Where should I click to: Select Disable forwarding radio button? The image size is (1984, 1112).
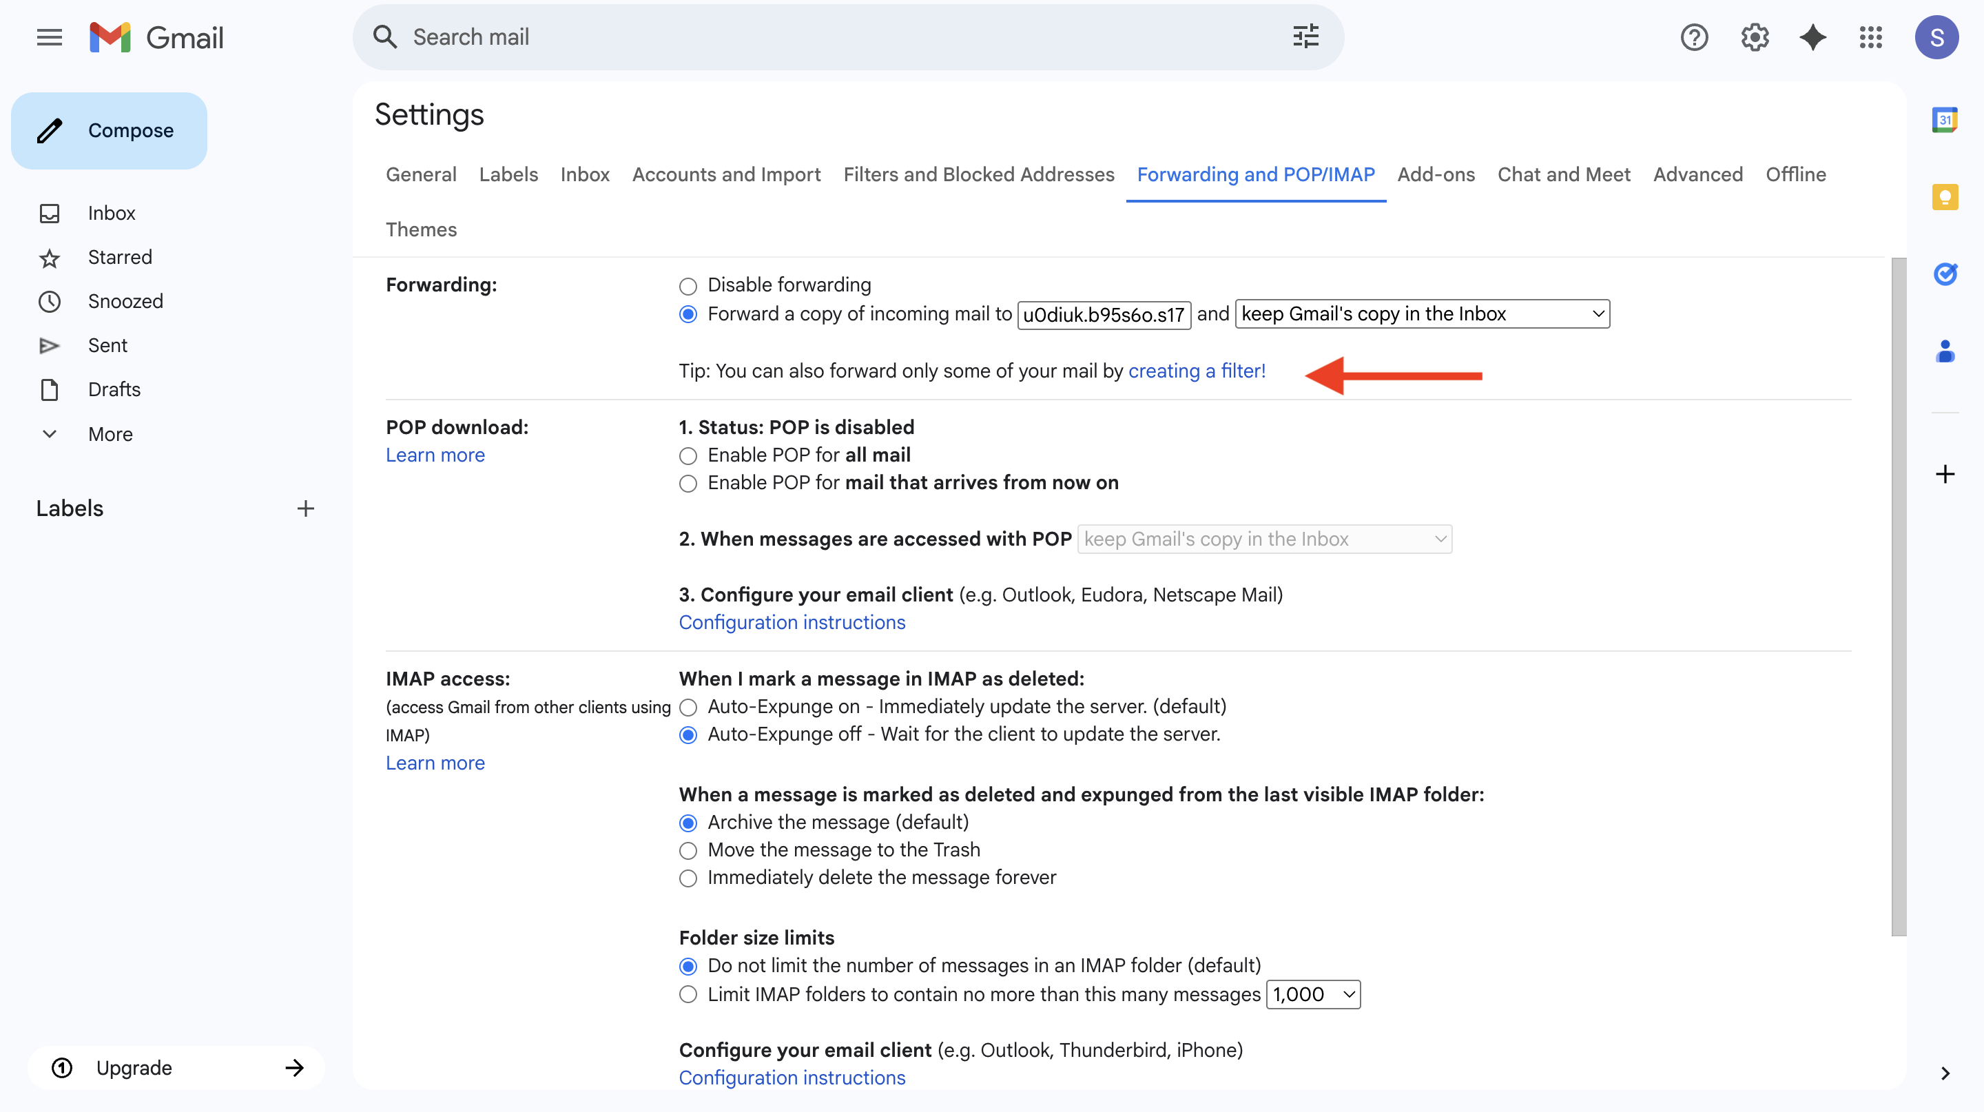tap(688, 287)
